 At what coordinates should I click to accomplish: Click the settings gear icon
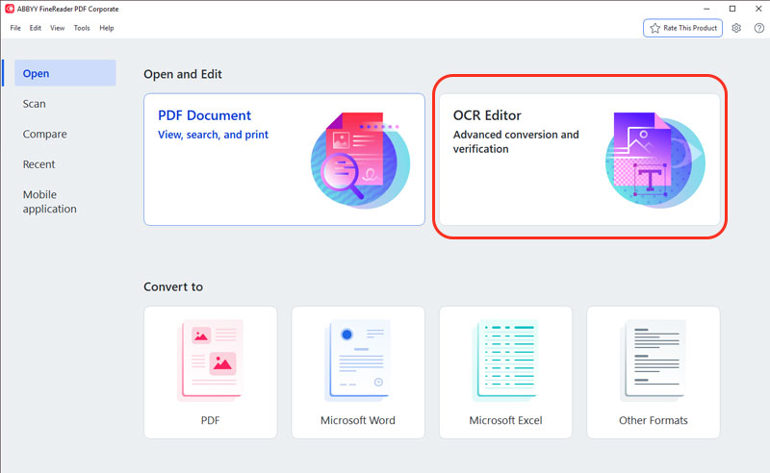[x=736, y=28]
